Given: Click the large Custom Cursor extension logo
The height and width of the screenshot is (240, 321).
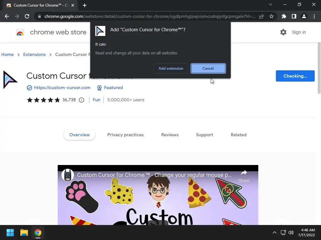Looking at the screenshot, I should point(10,80).
